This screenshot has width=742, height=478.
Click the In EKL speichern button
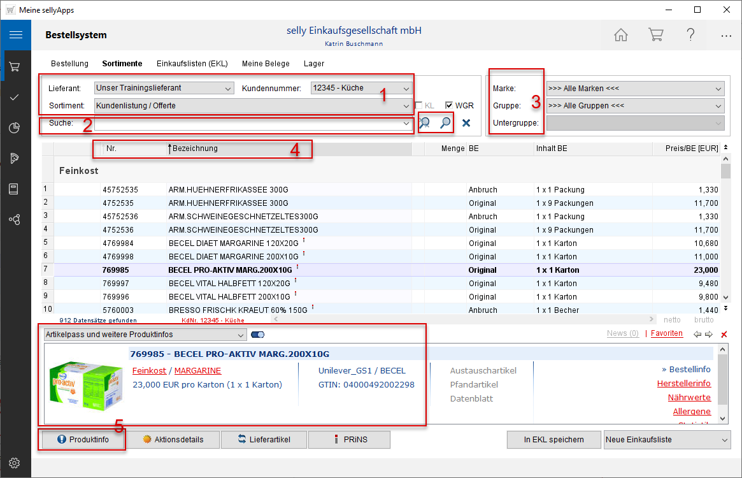[554, 440]
